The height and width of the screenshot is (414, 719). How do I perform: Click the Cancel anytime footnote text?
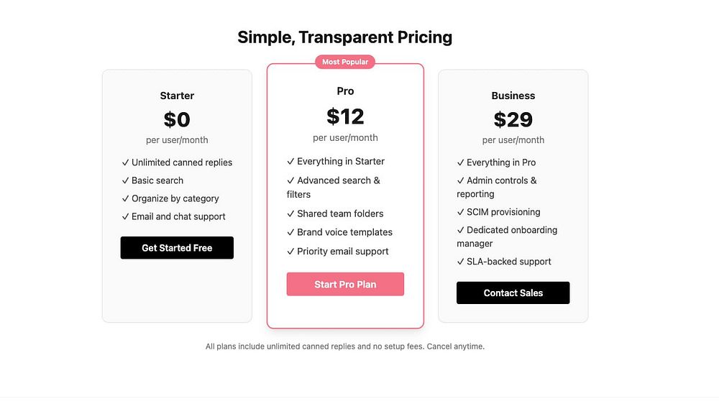tap(455, 346)
